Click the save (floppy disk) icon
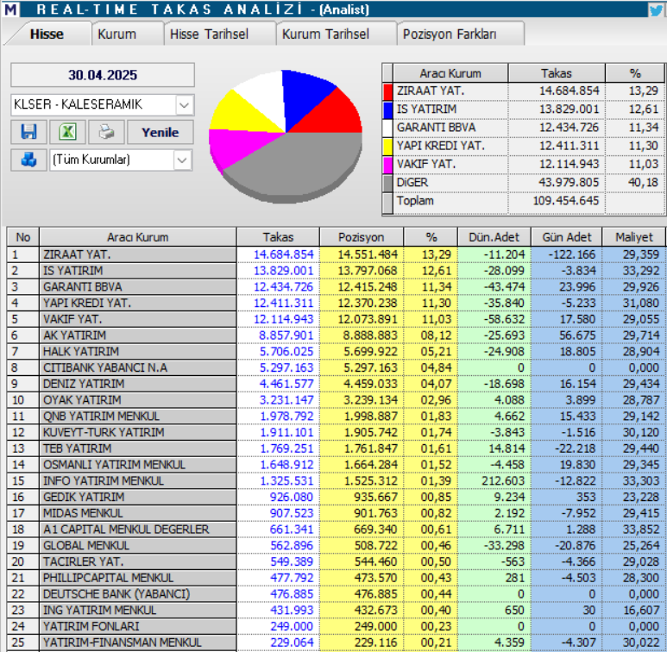The image size is (667, 652). tap(29, 132)
